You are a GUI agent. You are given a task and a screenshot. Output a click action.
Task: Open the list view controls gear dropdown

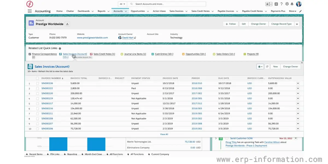click(x=260, y=66)
